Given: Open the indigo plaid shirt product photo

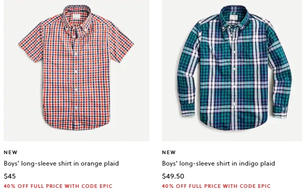Looking at the screenshot, I should pos(232,71).
